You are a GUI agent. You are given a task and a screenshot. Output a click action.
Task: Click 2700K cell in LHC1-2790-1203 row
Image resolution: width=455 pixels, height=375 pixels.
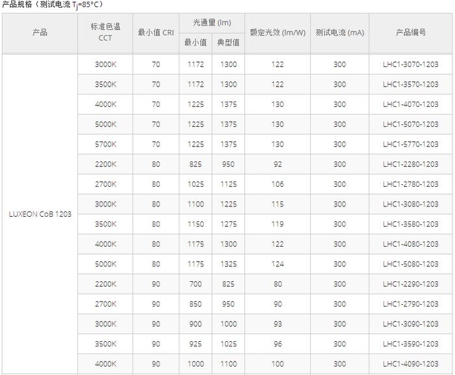tap(105, 304)
